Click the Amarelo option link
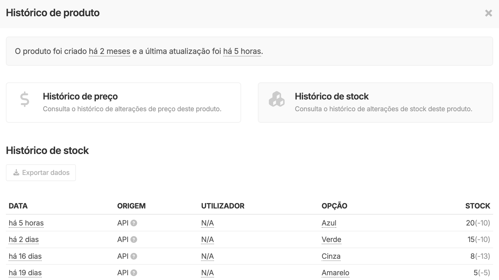This screenshot has width=499, height=280. (x=335, y=273)
